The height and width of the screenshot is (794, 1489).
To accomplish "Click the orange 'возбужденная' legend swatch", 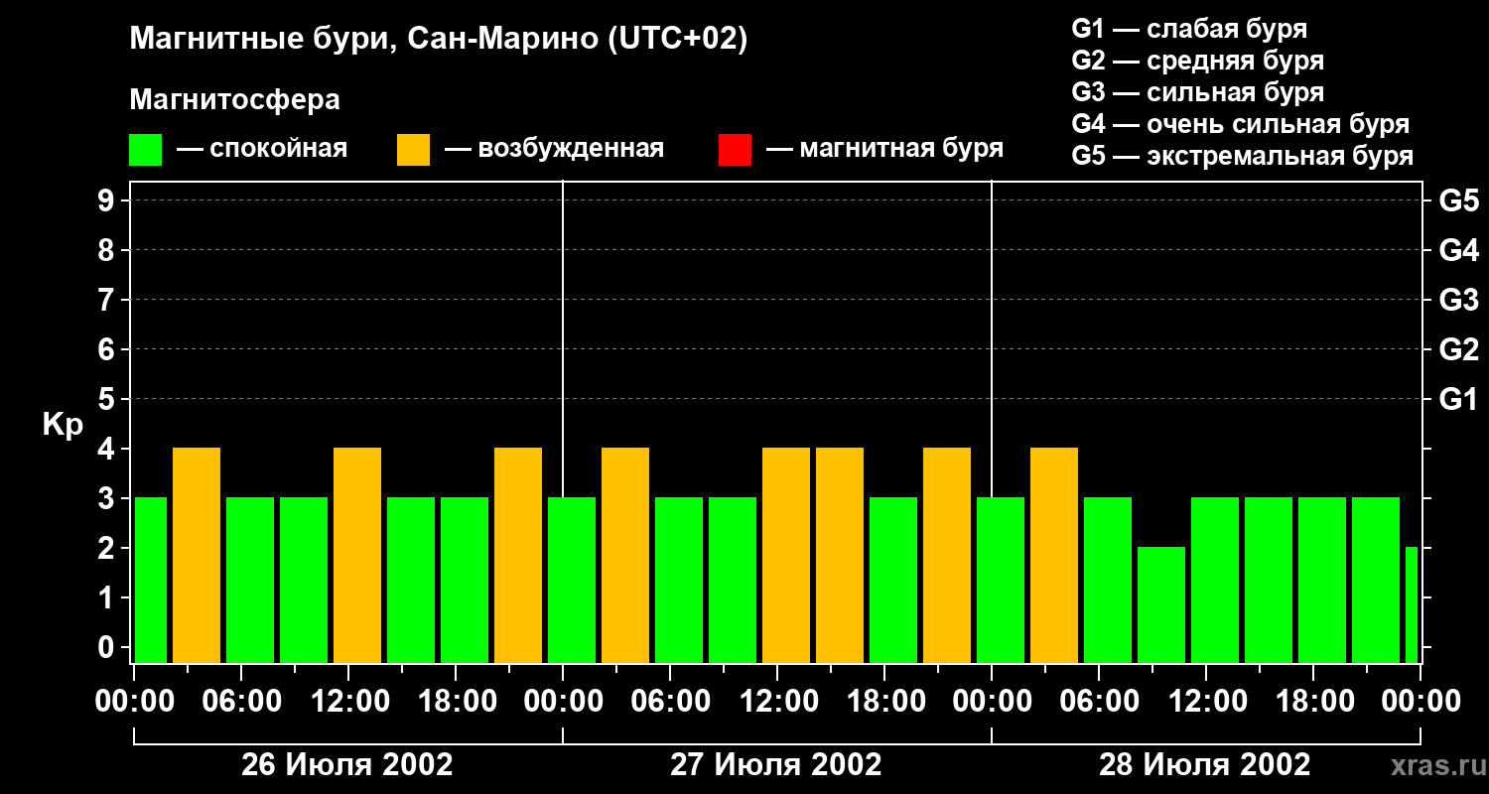I will pos(414,150).
